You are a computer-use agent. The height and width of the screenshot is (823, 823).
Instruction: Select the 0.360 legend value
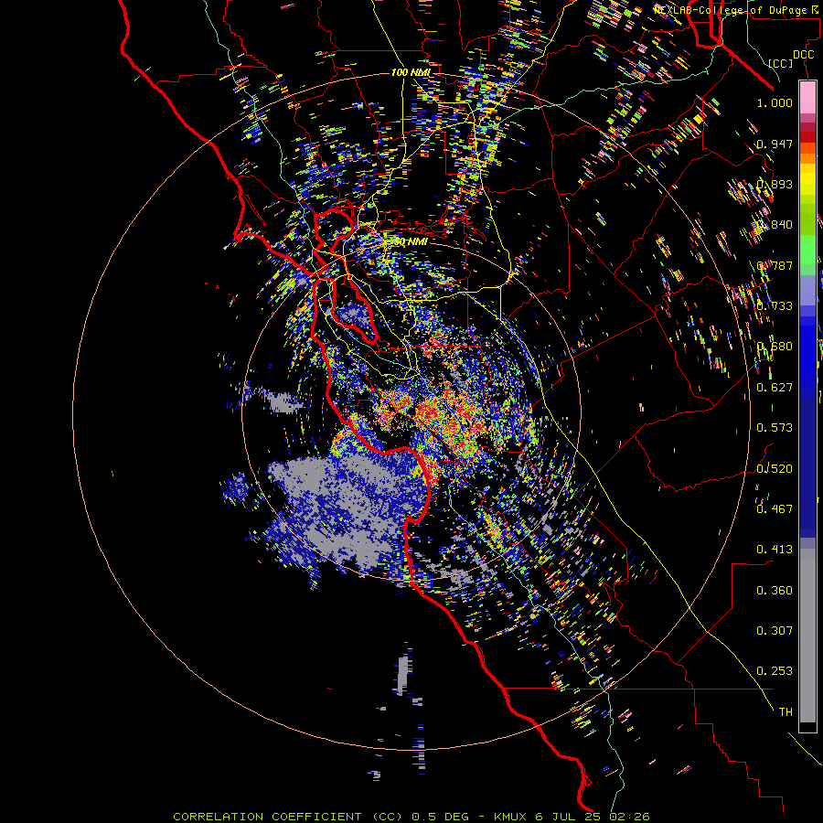(775, 591)
